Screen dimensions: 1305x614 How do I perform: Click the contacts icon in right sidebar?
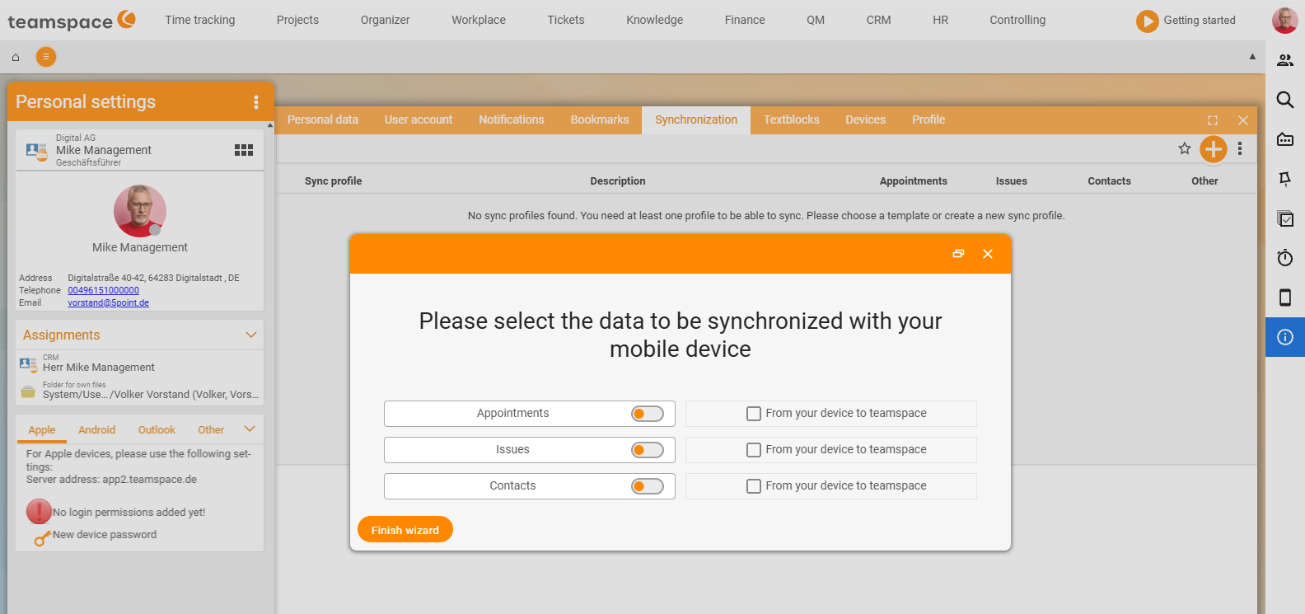point(1285,60)
